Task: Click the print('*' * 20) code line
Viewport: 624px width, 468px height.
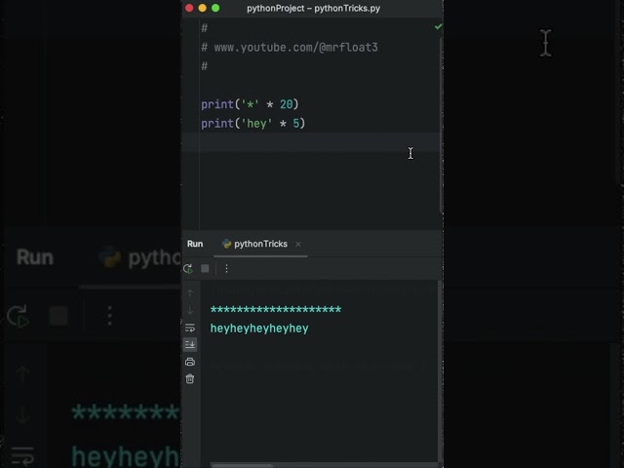Action: tap(250, 104)
